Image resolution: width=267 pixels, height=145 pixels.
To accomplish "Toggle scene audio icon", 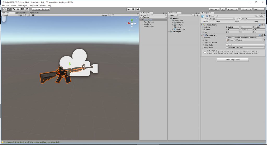I will 29,15.
